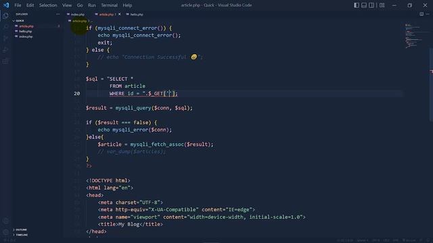Click the meta viewport line
The width and height of the screenshot is (433, 243).
tap(202, 217)
